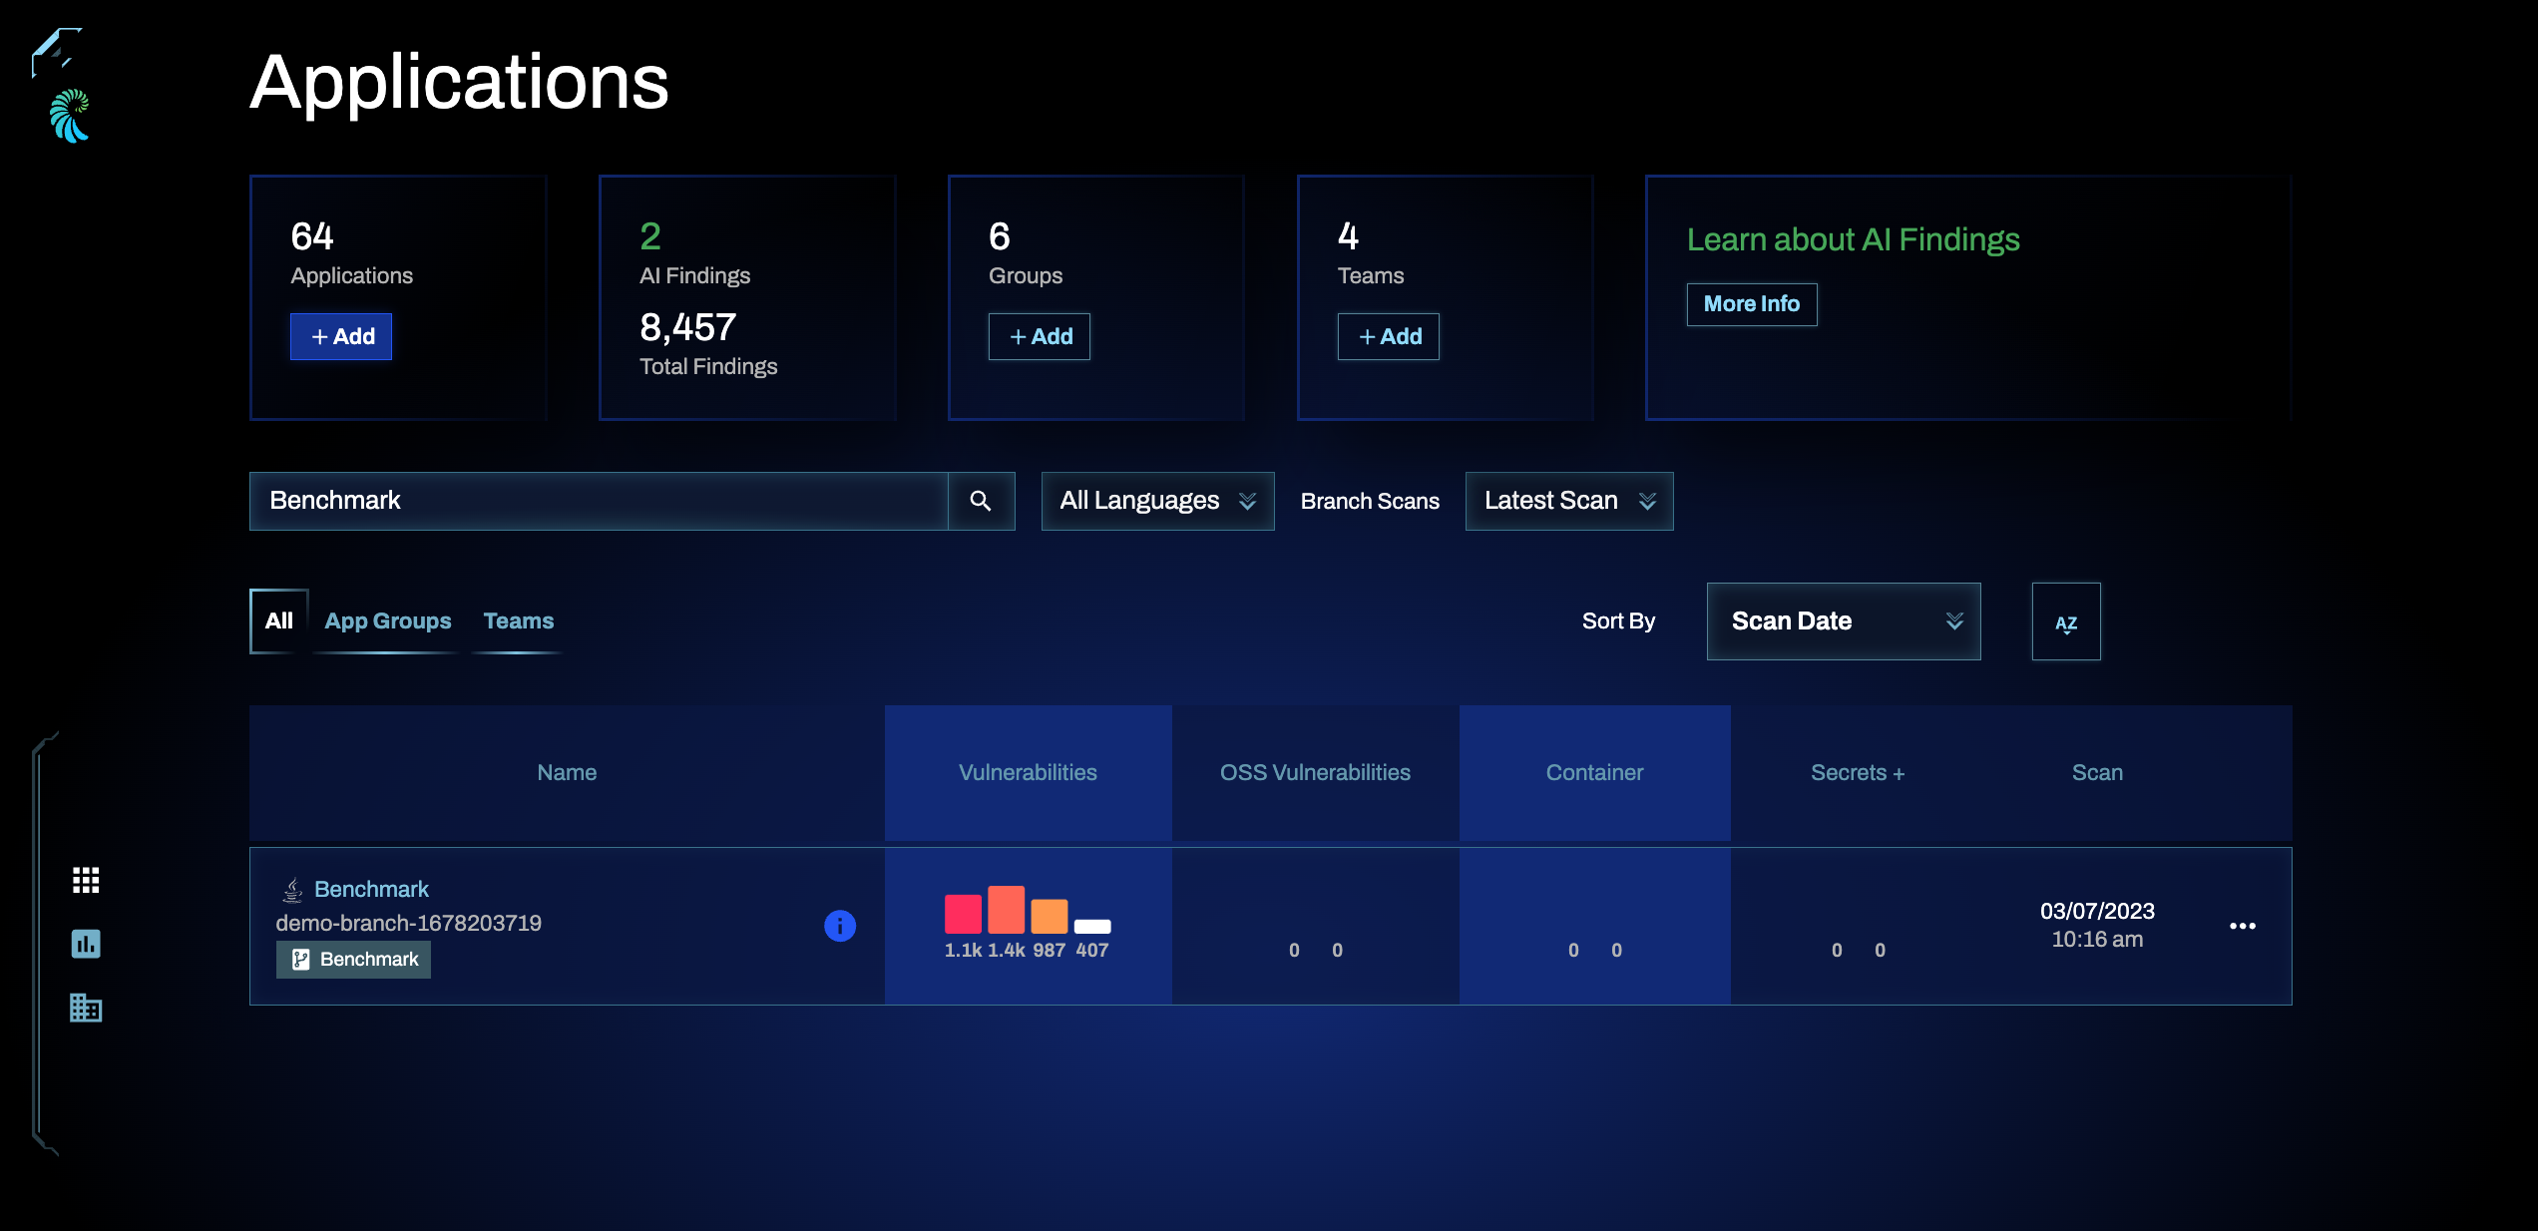Click the 2 AI Findings count
Screen dimensions: 2538x1231
650,236
